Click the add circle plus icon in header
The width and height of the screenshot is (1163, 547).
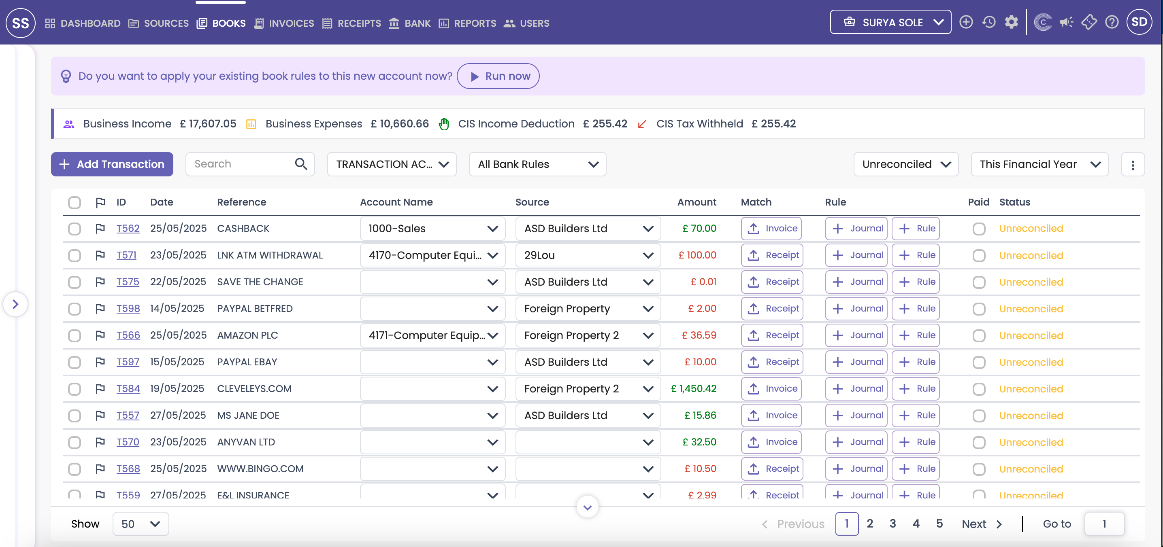(966, 22)
